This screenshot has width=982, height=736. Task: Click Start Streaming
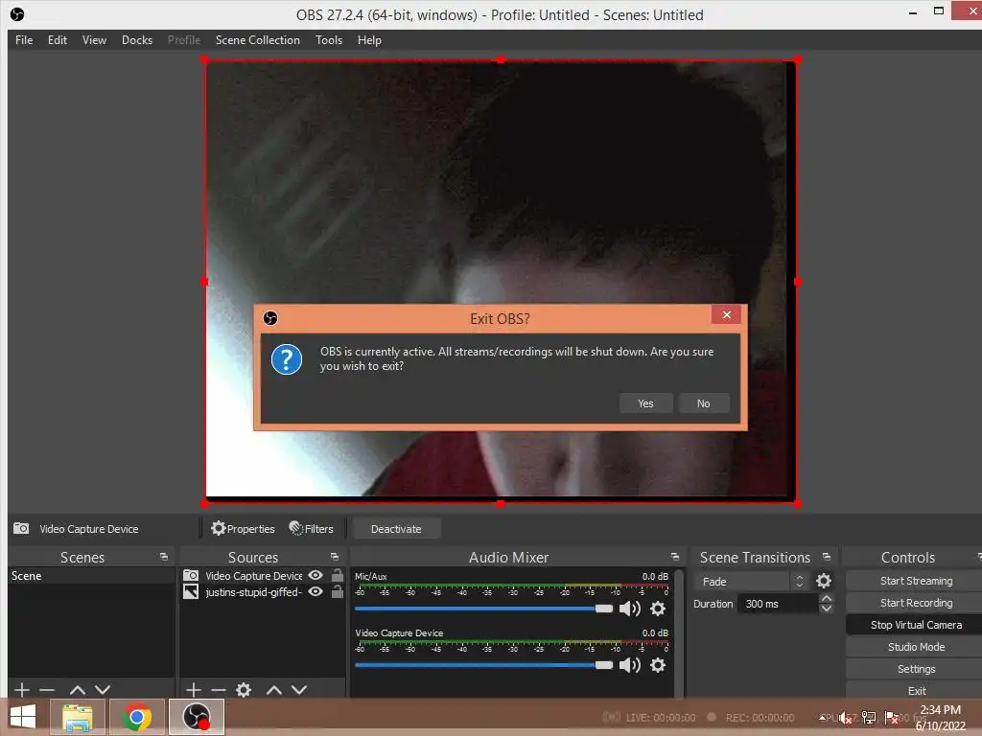click(x=916, y=581)
